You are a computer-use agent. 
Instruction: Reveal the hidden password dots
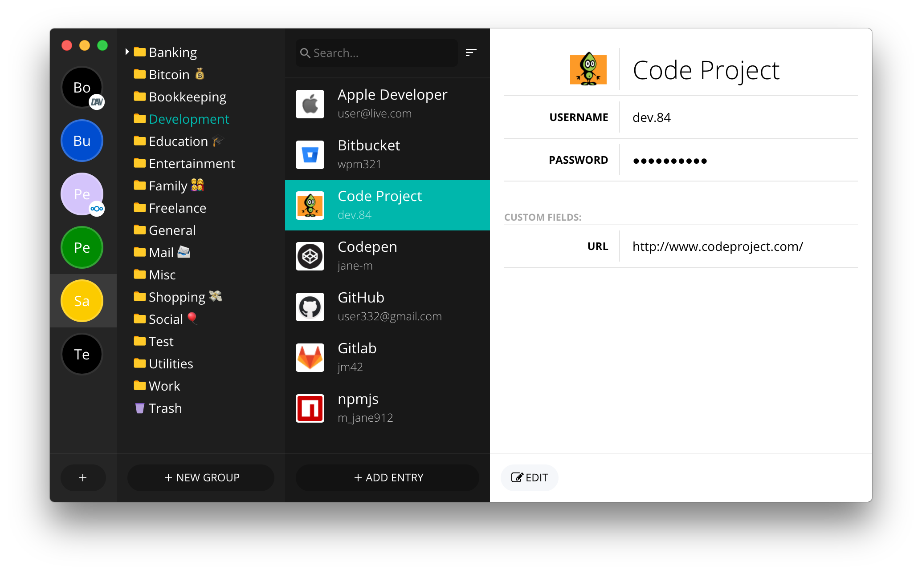click(670, 161)
